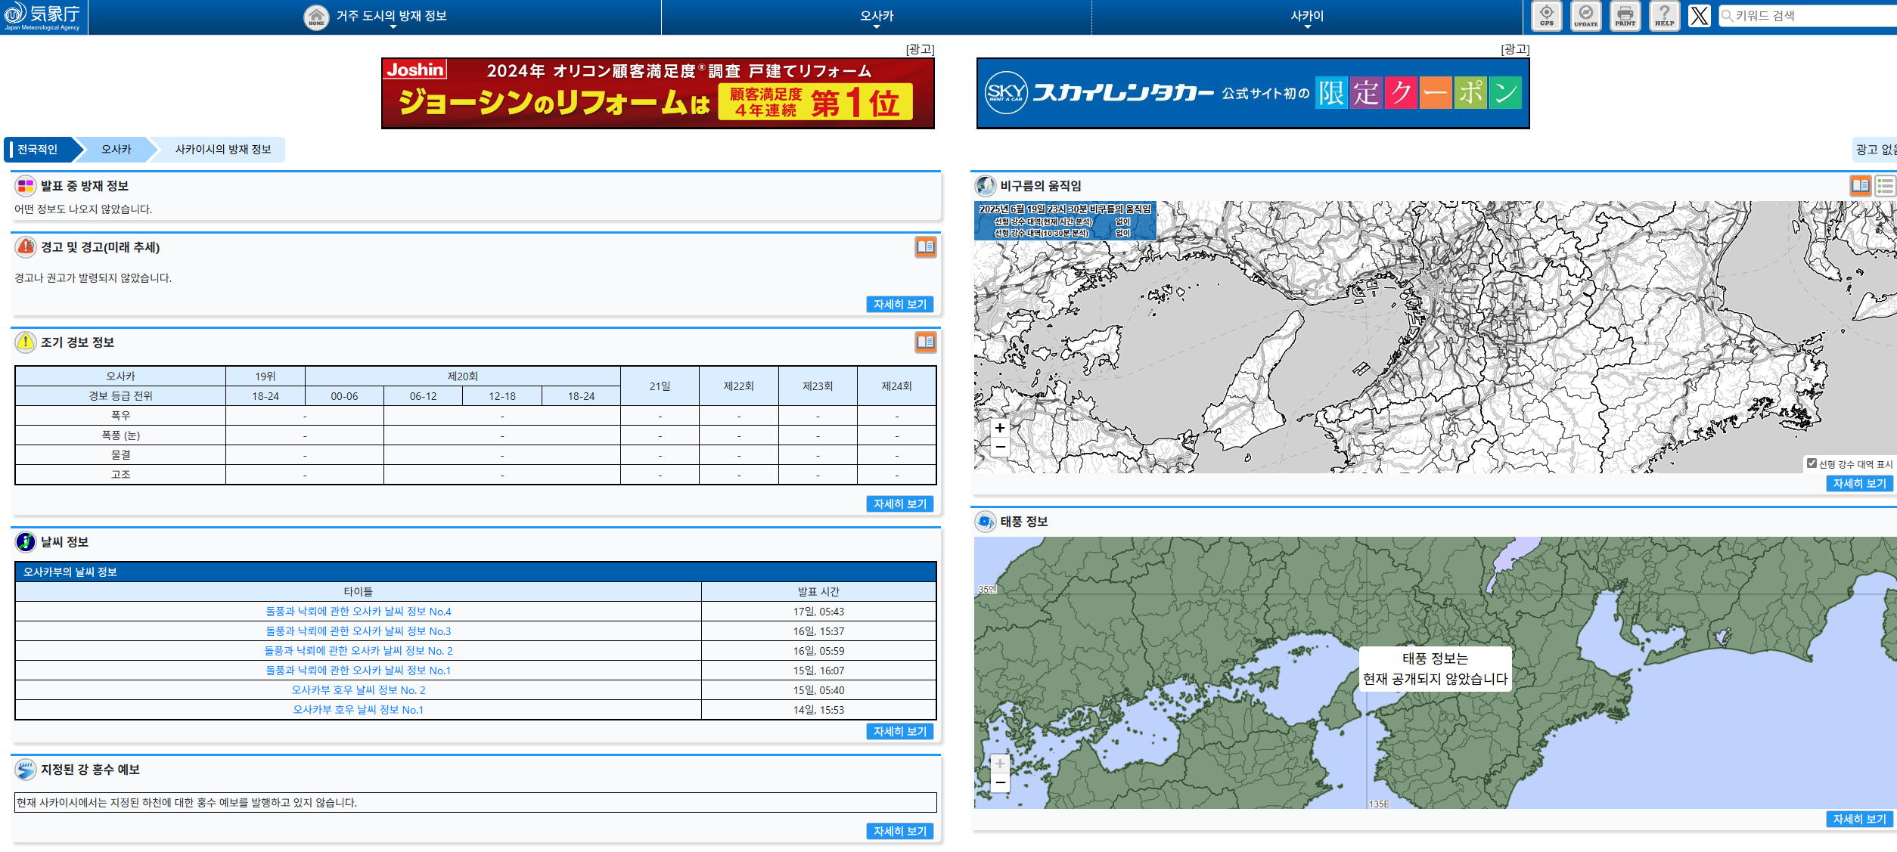Expand the 사카이 header dropdown

[x=1307, y=17]
